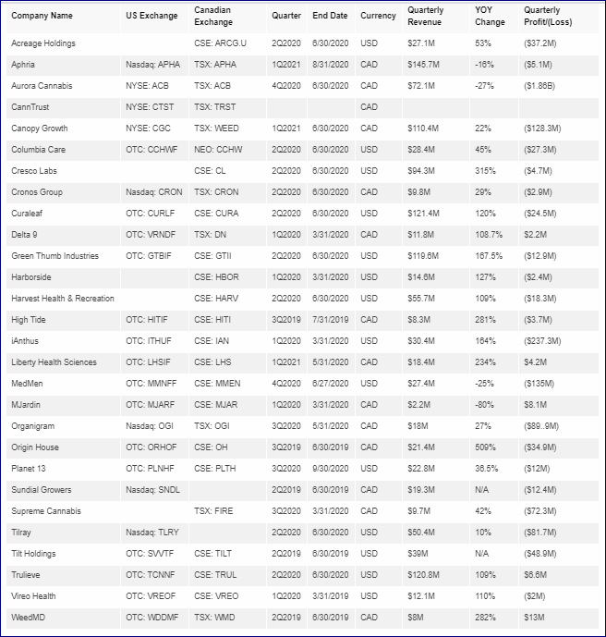Click the Company Name column header
The height and width of the screenshot is (637, 606).
pyautogui.click(x=42, y=16)
